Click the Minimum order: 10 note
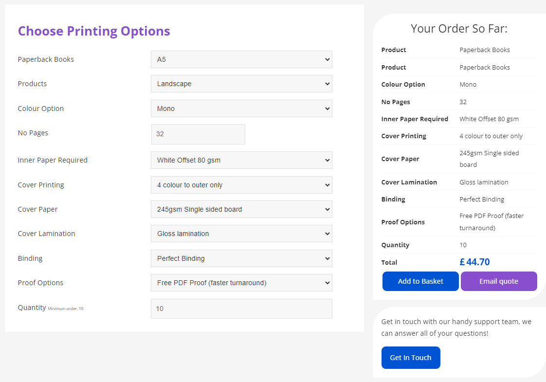 (66, 309)
